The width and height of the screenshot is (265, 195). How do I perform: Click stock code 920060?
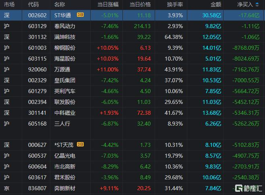coord(37,69)
